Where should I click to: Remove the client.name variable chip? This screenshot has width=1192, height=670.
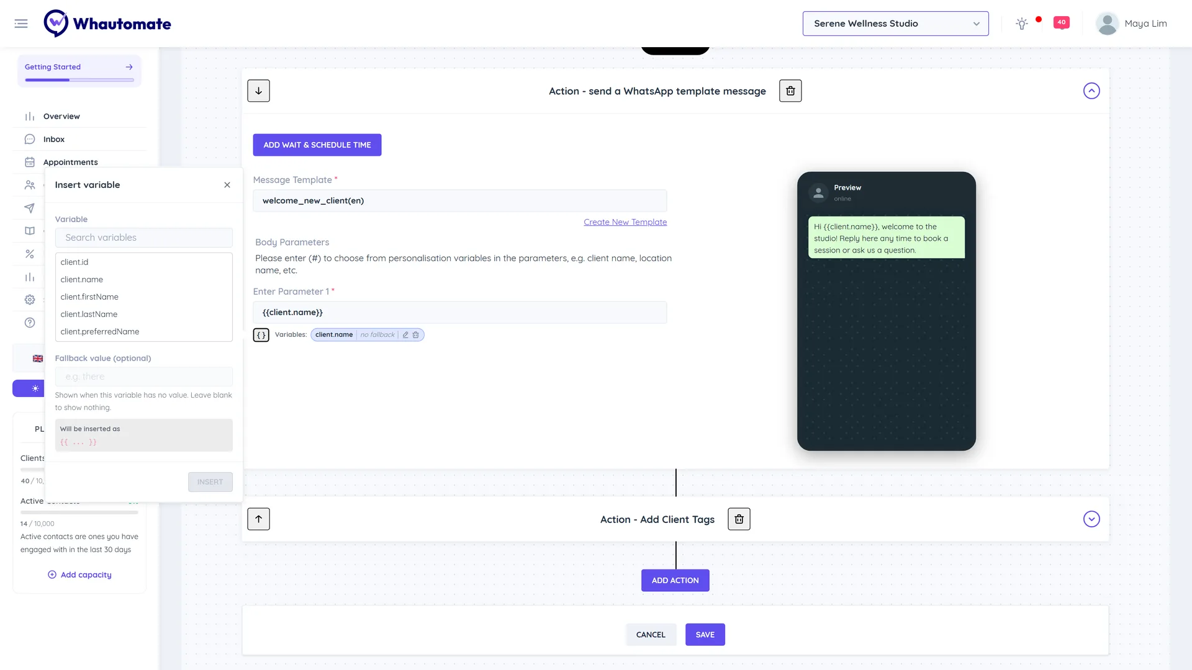[x=416, y=335]
